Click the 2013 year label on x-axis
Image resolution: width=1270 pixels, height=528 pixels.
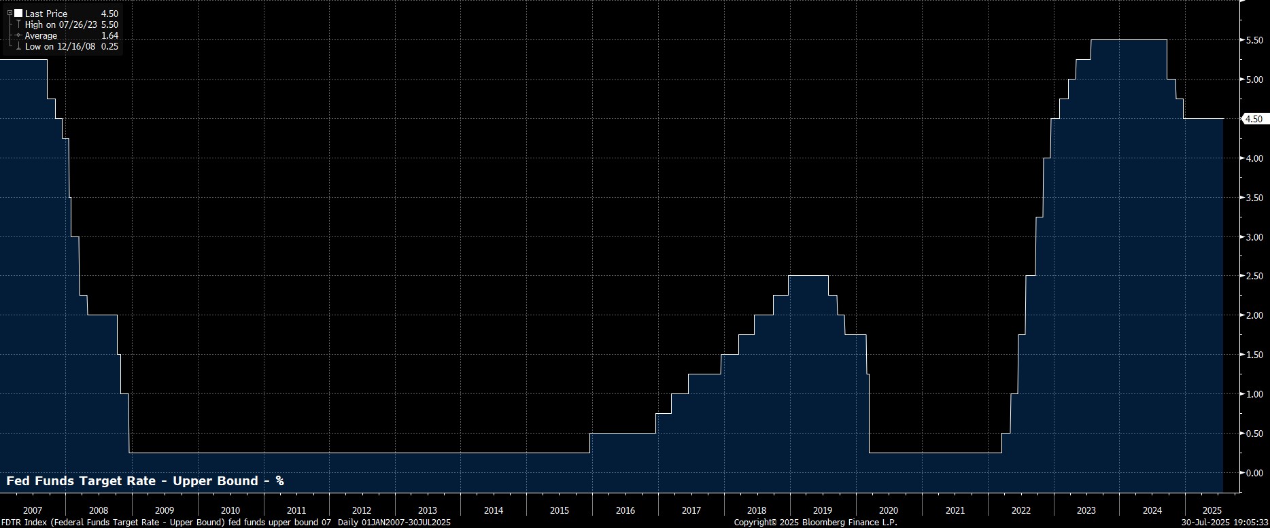(428, 510)
